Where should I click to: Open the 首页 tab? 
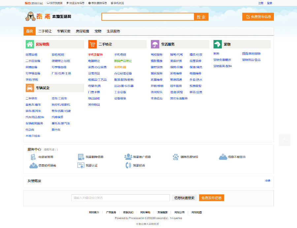(29, 31)
